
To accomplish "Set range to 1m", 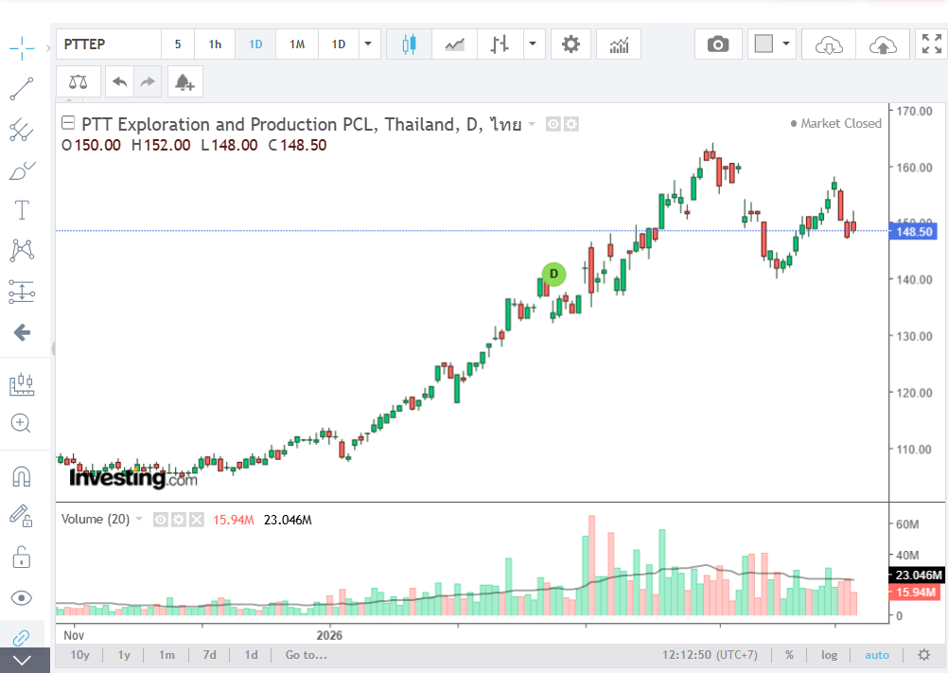I will coord(167,655).
